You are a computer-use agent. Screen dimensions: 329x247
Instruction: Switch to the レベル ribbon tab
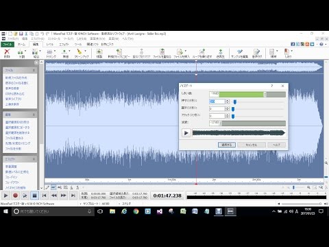(x=49, y=45)
